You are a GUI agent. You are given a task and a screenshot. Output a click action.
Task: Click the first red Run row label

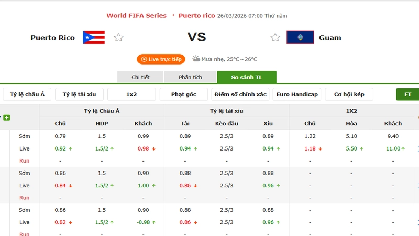tap(24, 160)
